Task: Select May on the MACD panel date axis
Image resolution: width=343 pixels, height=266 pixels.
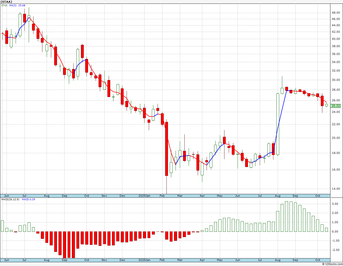Action: (x=220, y=260)
